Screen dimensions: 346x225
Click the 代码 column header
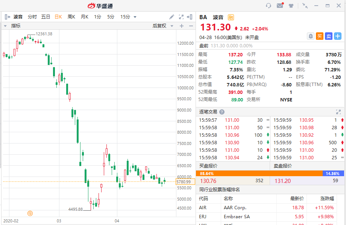203,199
